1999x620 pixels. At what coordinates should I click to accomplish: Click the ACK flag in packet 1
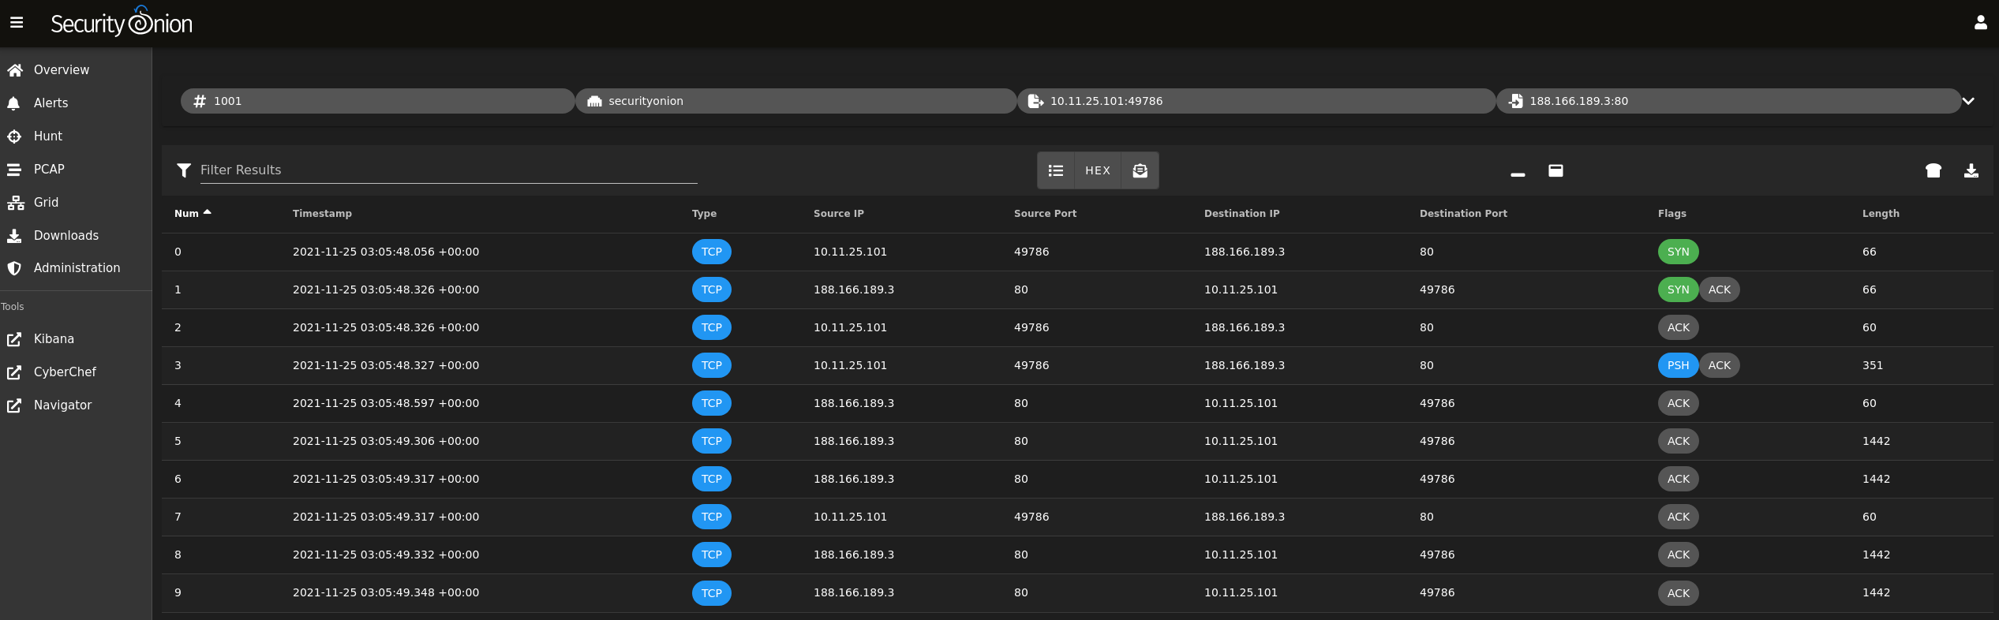pyautogui.click(x=1719, y=289)
